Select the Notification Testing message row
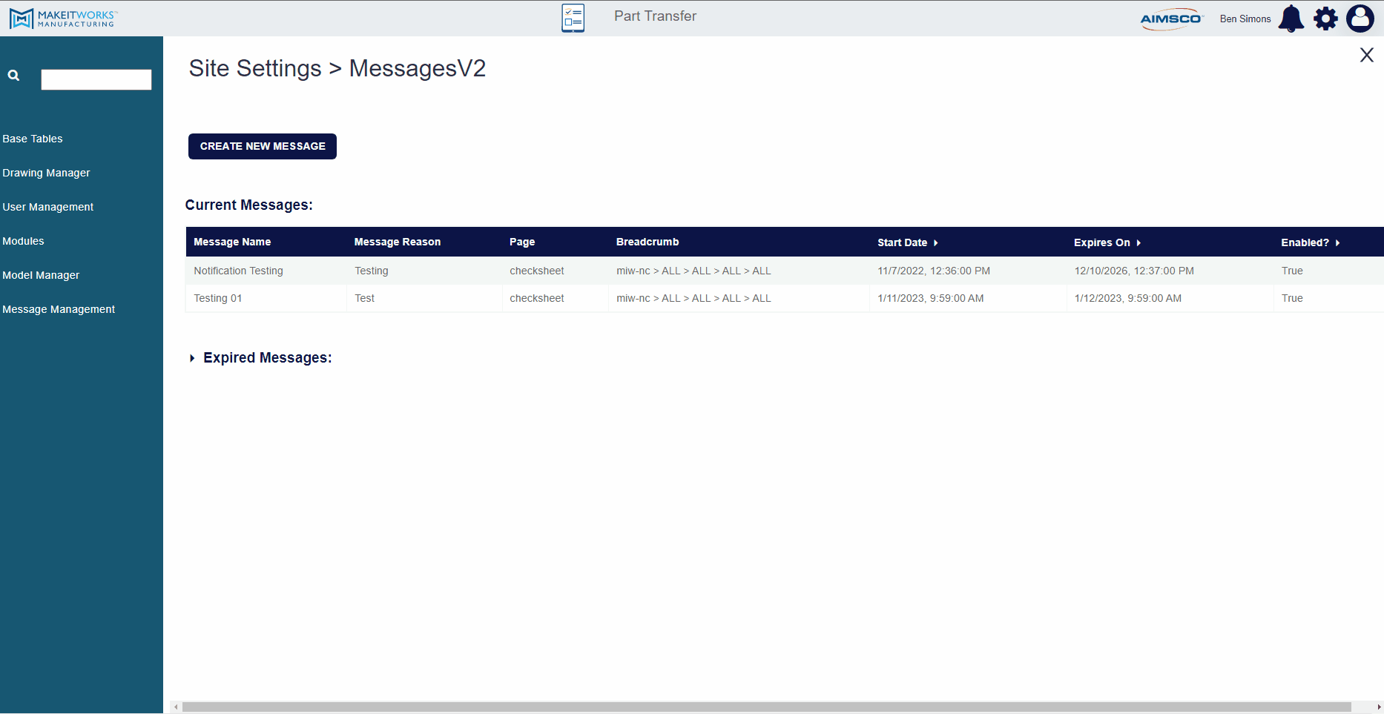1384x714 pixels. click(785, 271)
